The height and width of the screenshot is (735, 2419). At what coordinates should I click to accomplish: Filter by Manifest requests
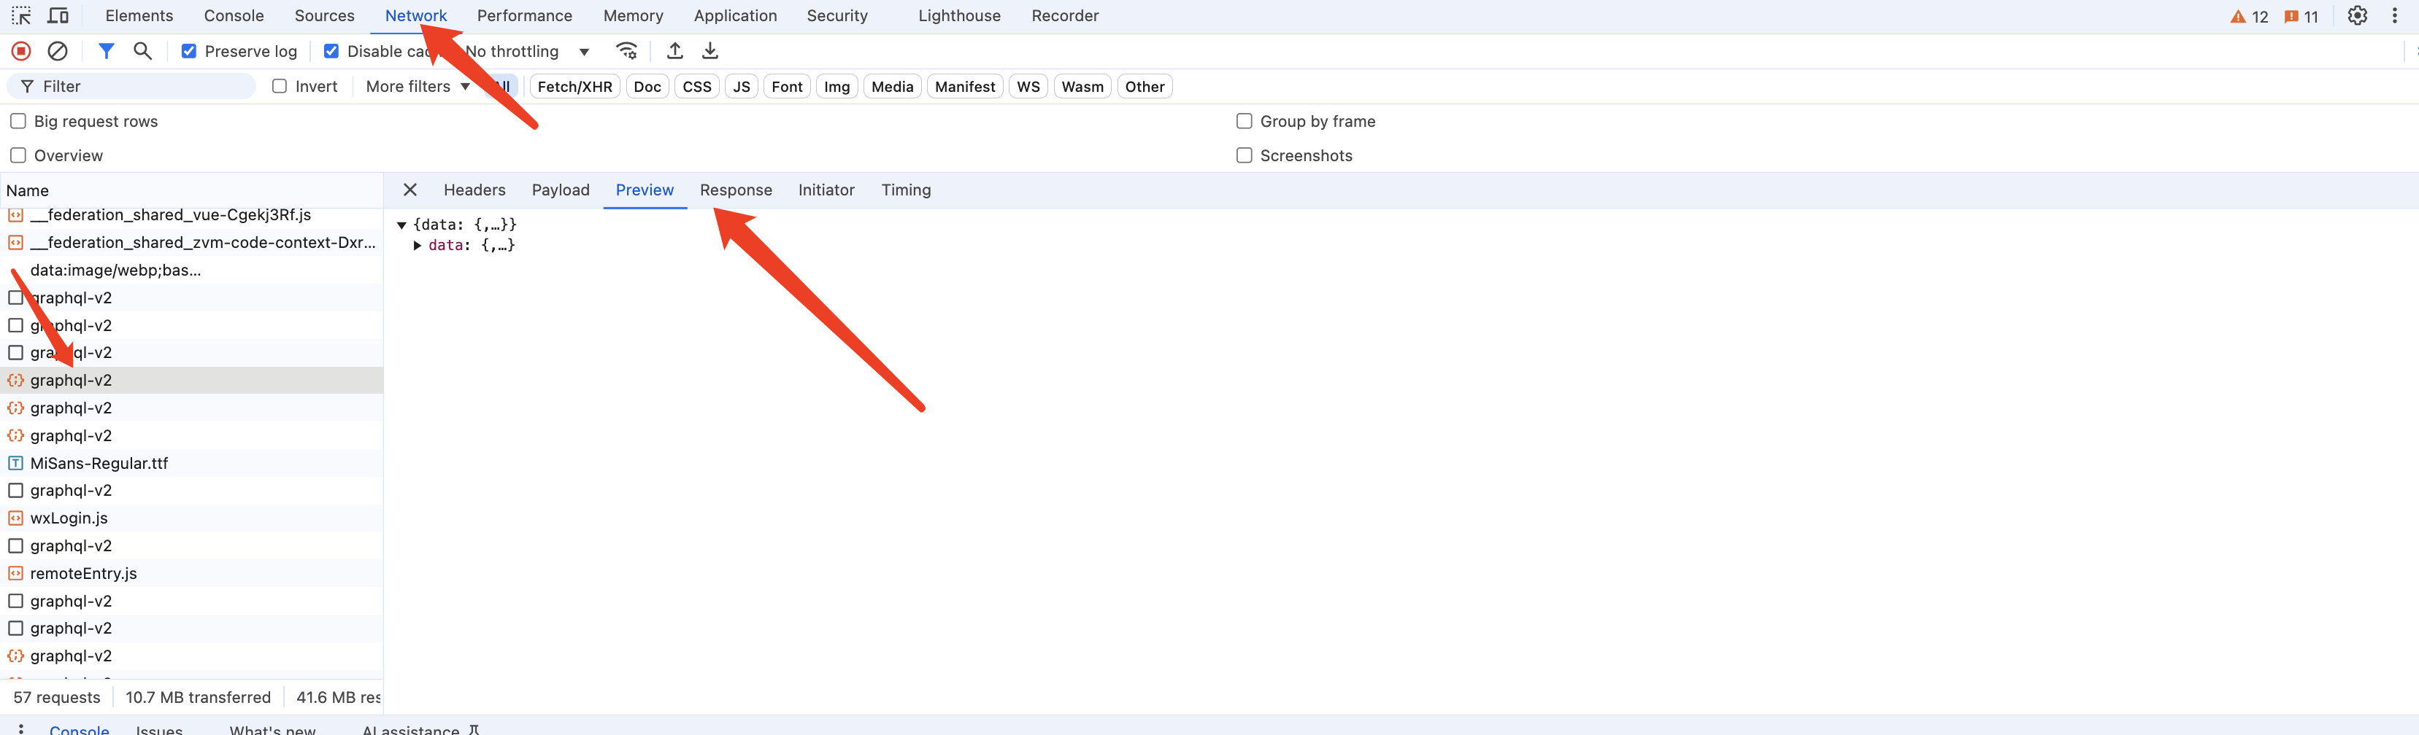point(966,86)
